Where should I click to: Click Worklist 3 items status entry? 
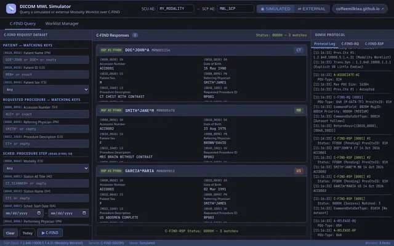tap(377, 243)
